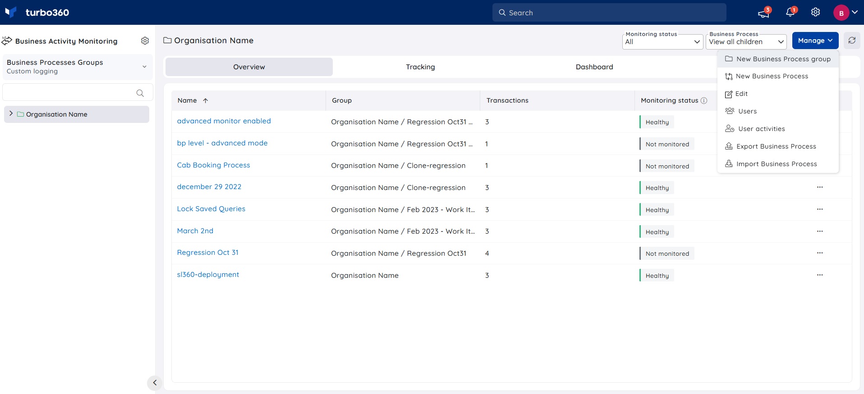The image size is (864, 394).
Task: Click Healthy status of advanced monitor enabled
Action: (657, 122)
